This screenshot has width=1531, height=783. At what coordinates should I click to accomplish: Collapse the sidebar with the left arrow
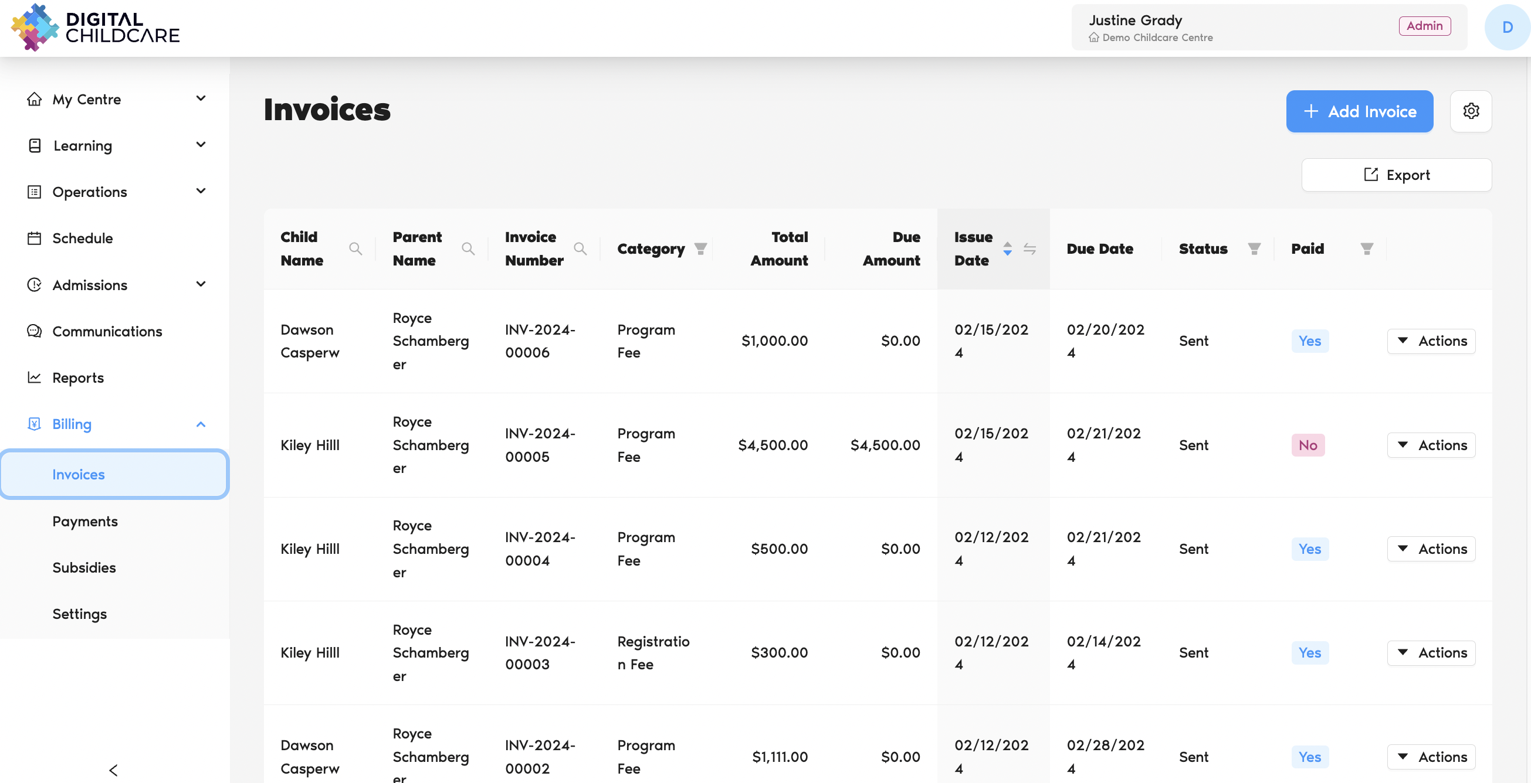[x=114, y=770]
